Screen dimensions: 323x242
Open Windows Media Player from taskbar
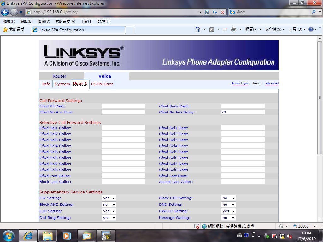(x=67, y=236)
